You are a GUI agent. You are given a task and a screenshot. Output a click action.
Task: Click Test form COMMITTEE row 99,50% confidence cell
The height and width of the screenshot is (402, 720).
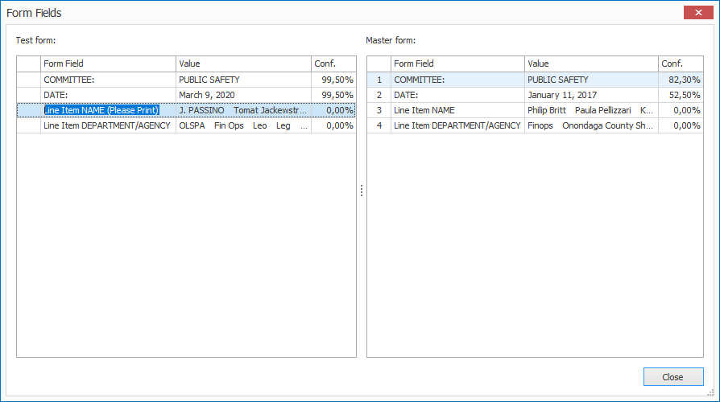334,80
